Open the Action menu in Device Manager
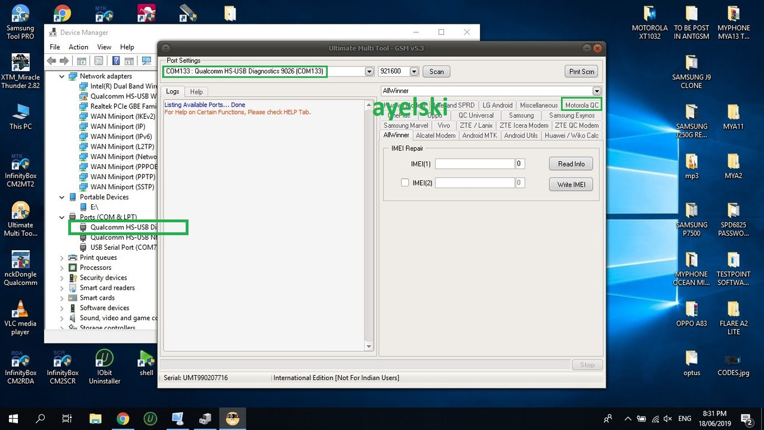 78,47
